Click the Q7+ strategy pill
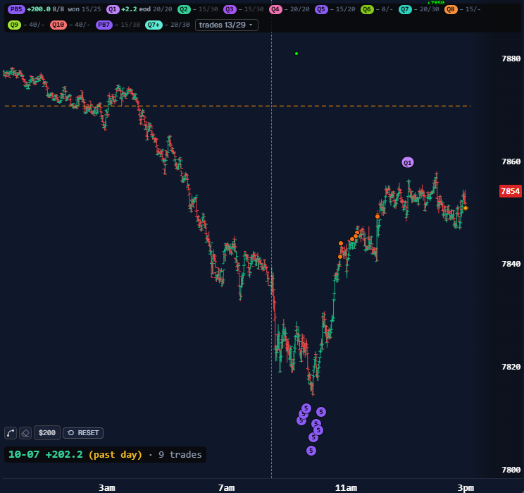This screenshot has height=493, width=524. coord(154,25)
